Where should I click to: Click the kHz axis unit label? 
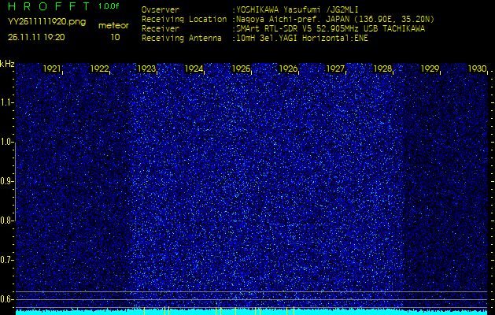coord(7,64)
